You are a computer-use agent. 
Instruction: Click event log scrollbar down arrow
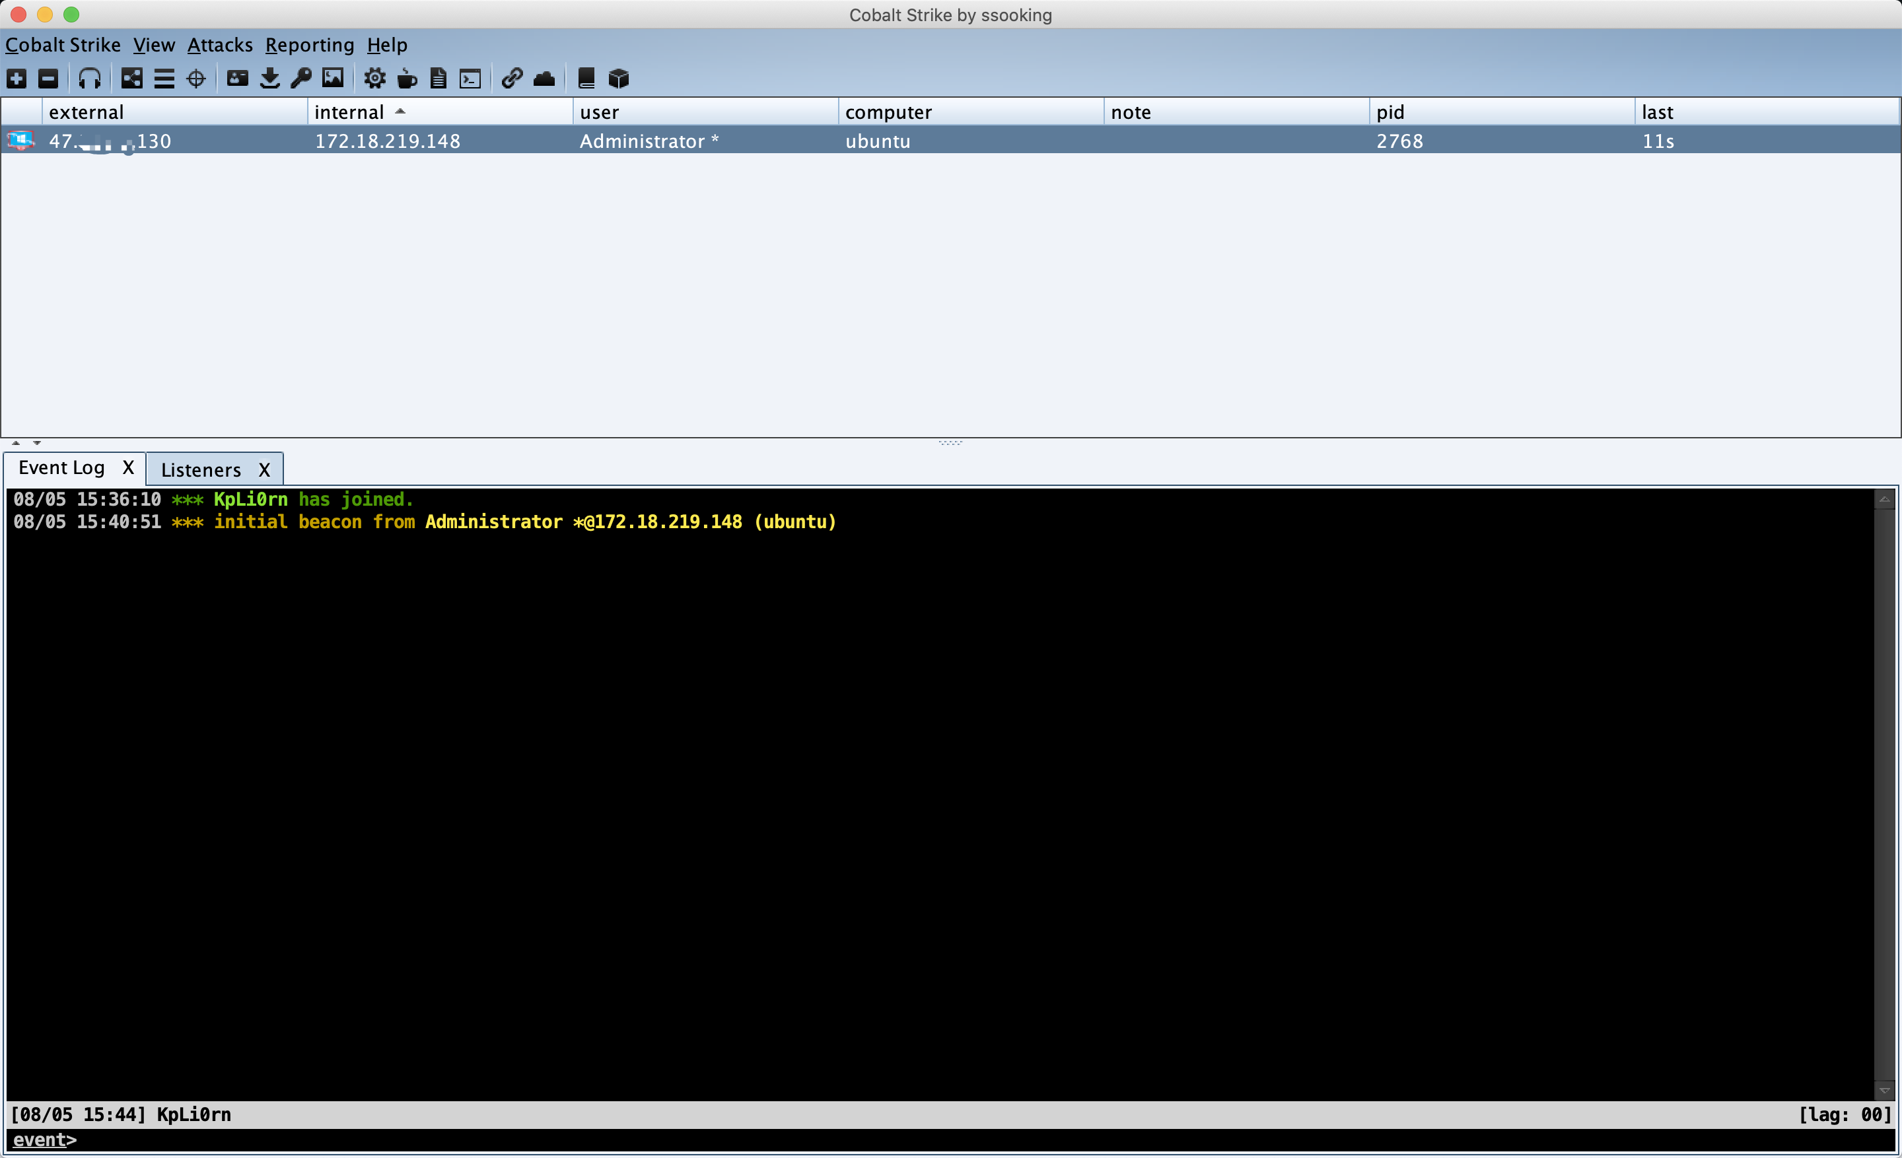click(1884, 1091)
